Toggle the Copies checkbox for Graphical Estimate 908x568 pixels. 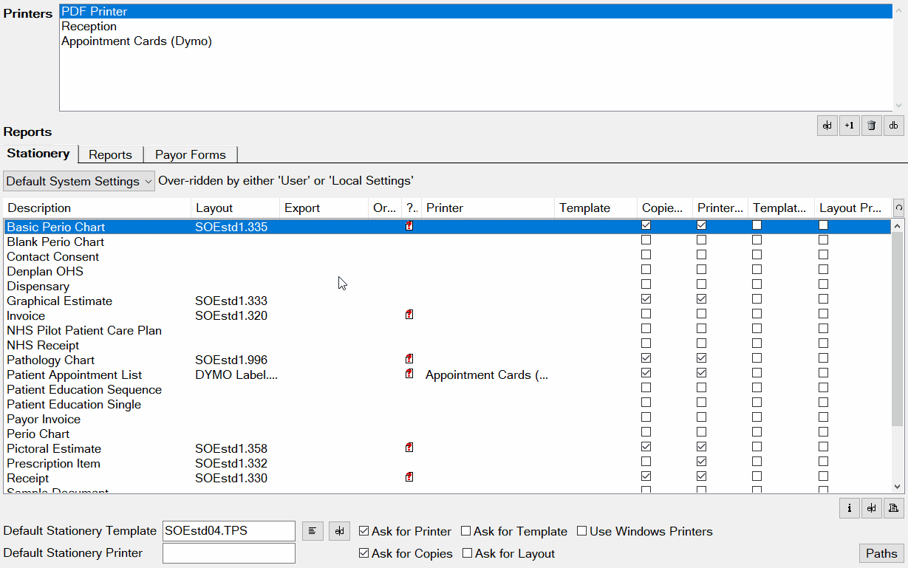[x=646, y=299]
